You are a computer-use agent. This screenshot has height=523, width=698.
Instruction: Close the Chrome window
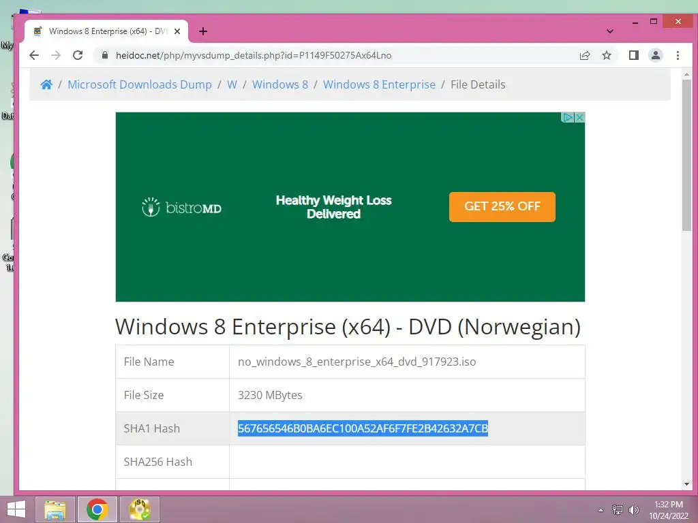(678, 21)
